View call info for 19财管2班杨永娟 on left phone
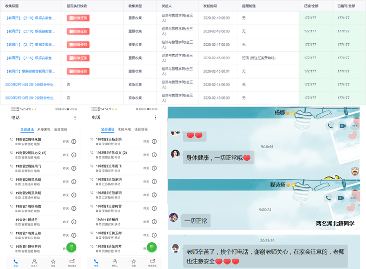This screenshot has width=366, height=269. [74, 142]
